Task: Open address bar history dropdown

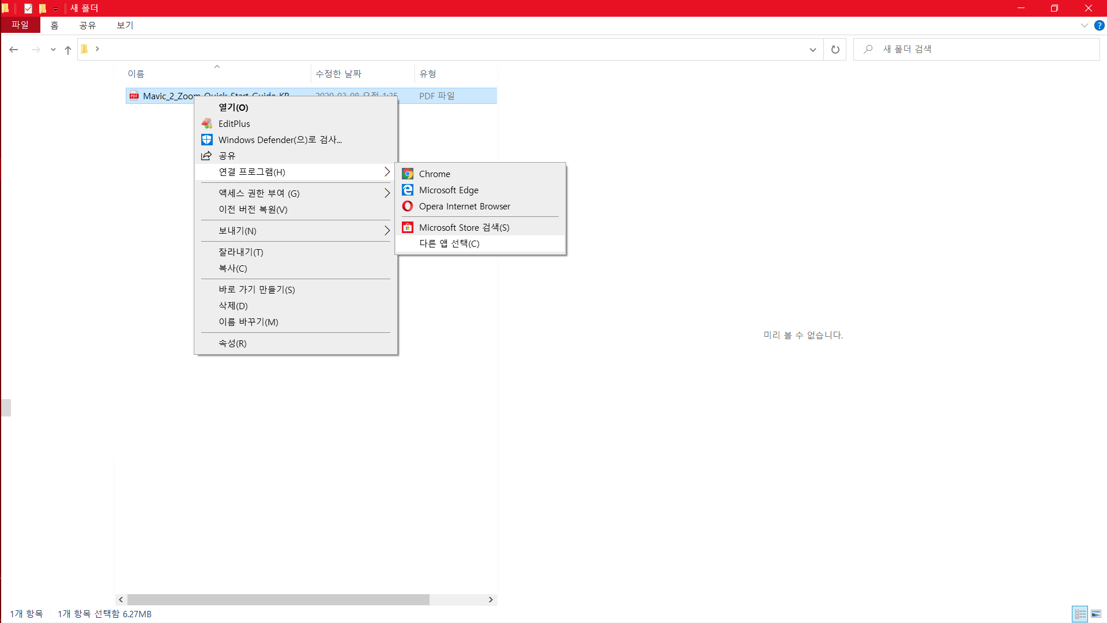Action: click(x=812, y=50)
